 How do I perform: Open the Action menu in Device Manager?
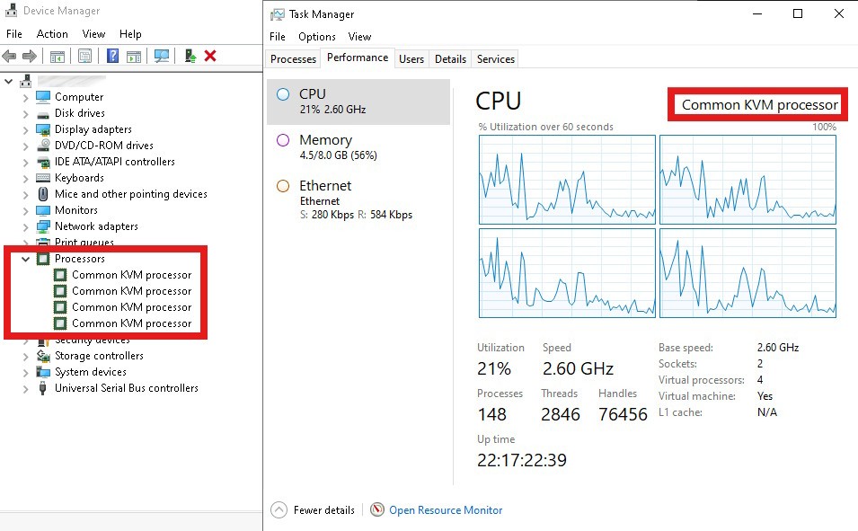(x=52, y=34)
